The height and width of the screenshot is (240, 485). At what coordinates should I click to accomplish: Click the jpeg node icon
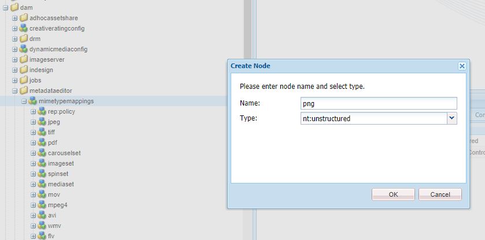click(x=42, y=122)
